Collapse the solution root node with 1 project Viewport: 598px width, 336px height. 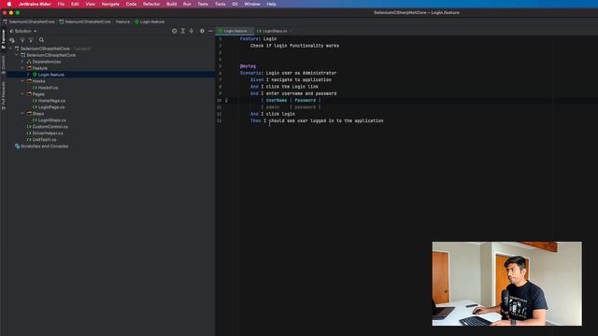[x=10, y=49]
